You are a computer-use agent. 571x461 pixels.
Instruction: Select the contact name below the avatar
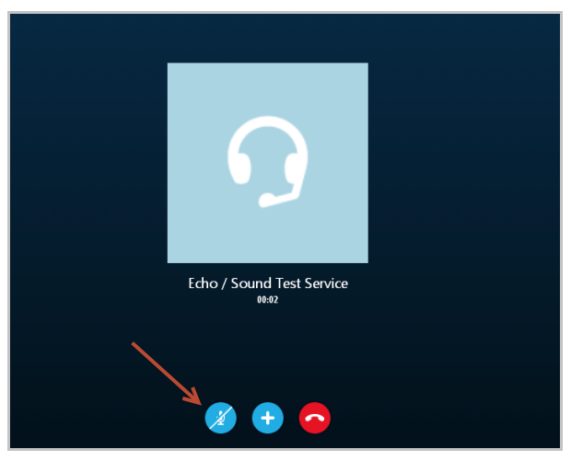268,283
